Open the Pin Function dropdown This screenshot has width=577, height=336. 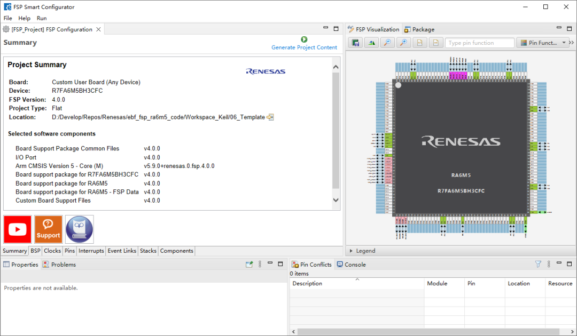(x=543, y=43)
